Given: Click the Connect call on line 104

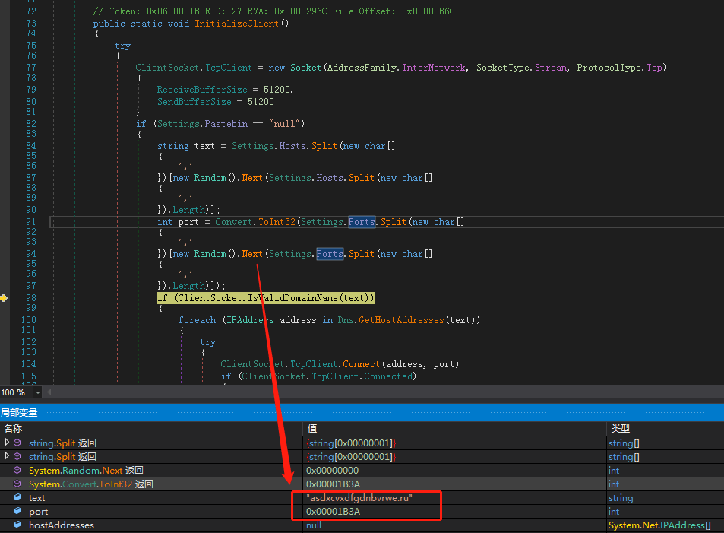Looking at the screenshot, I should (361, 364).
